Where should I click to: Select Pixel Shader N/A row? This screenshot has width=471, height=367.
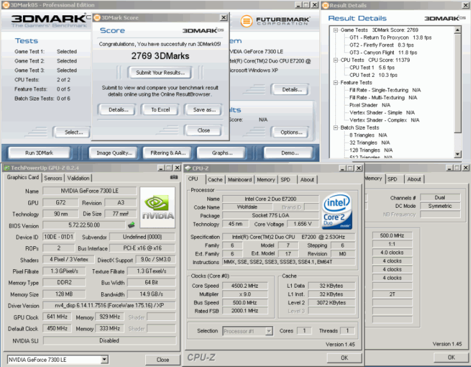point(370,105)
